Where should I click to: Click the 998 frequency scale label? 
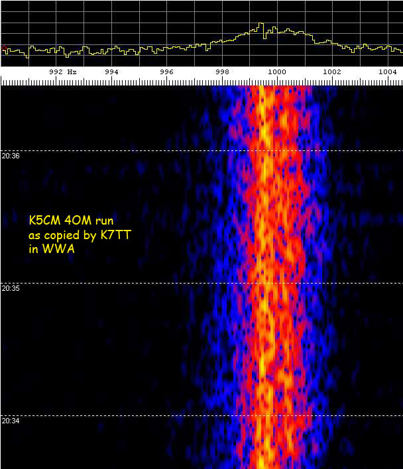pos(222,72)
